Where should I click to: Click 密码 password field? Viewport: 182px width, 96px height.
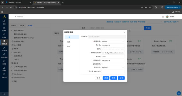click(x=113, y=49)
